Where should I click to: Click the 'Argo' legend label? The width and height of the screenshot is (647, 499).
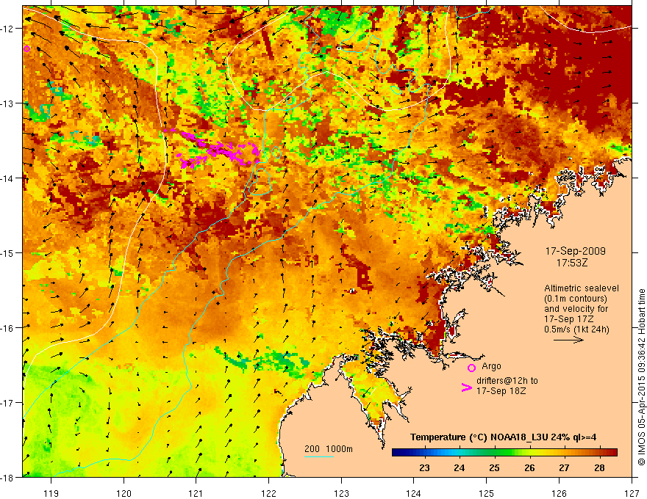click(491, 366)
